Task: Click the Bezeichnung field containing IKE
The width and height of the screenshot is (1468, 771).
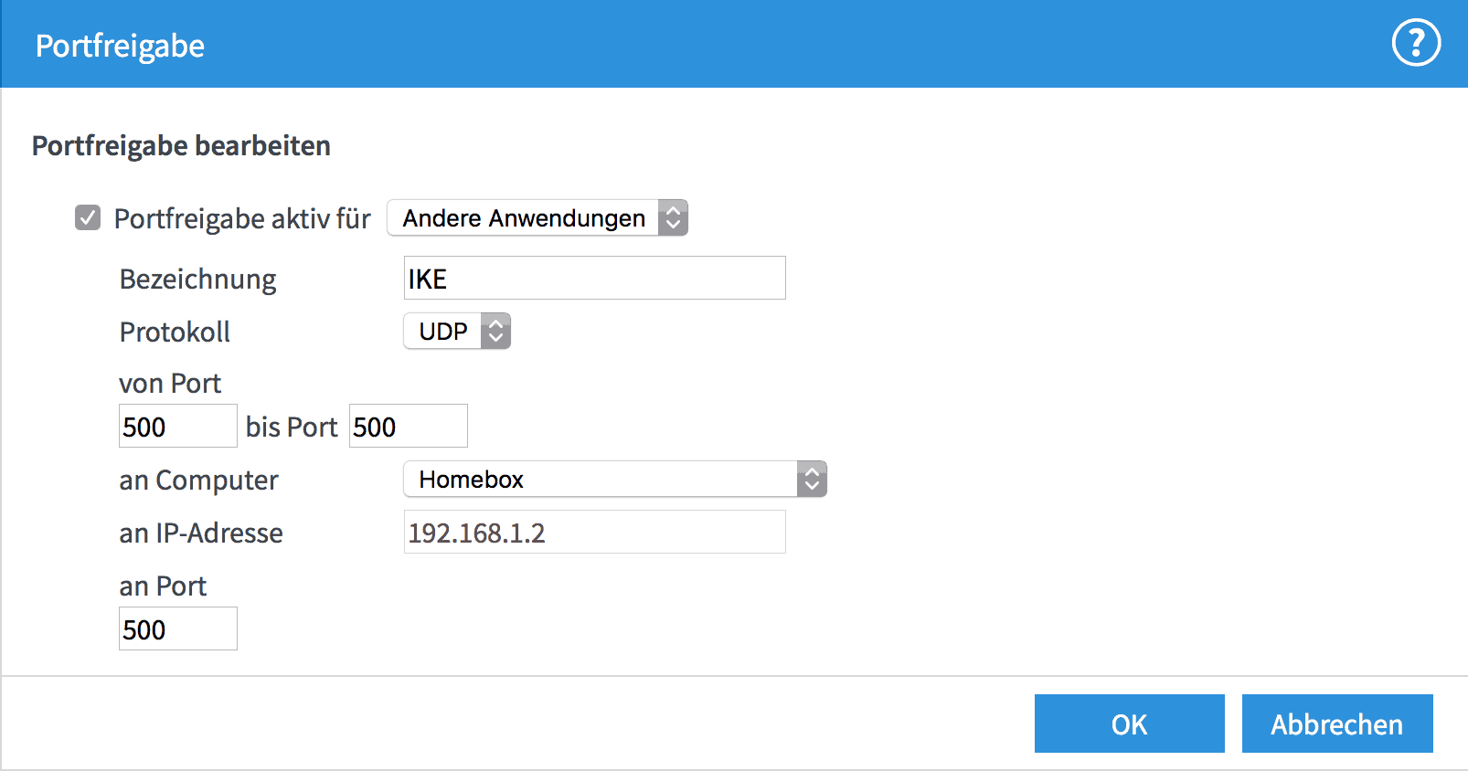Action: 595,278
